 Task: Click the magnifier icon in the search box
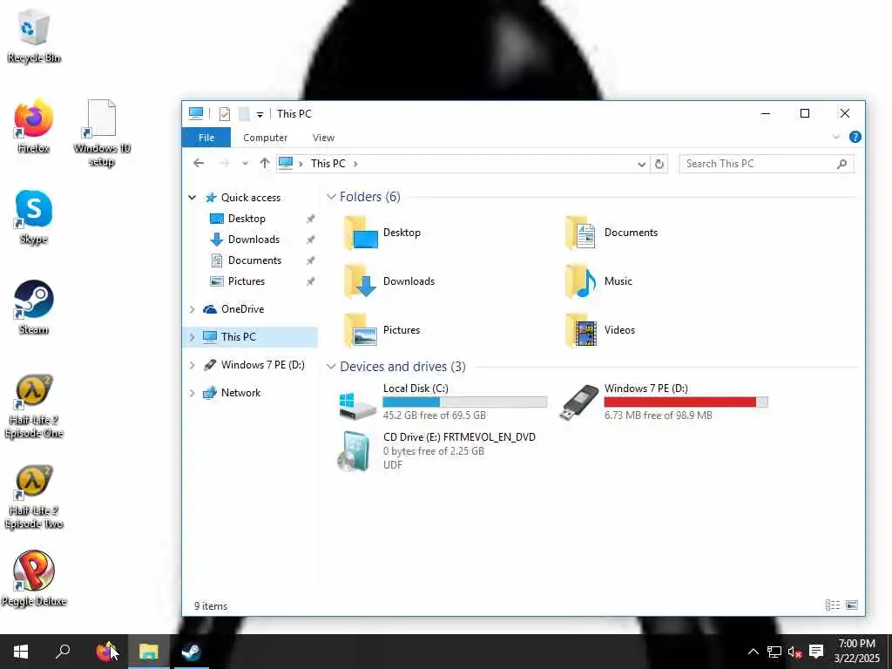coord(842,164)
